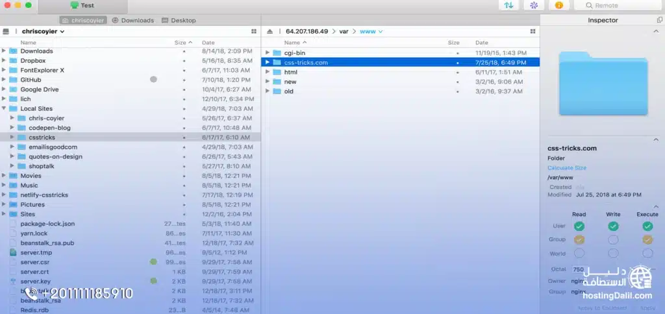
Task: Sort the local list by Date column
Action: pyautogui.click(x=208, y=42)
